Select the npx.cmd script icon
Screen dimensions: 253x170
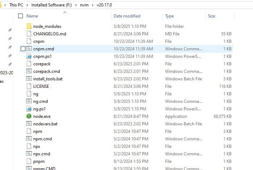pos(29,154)
